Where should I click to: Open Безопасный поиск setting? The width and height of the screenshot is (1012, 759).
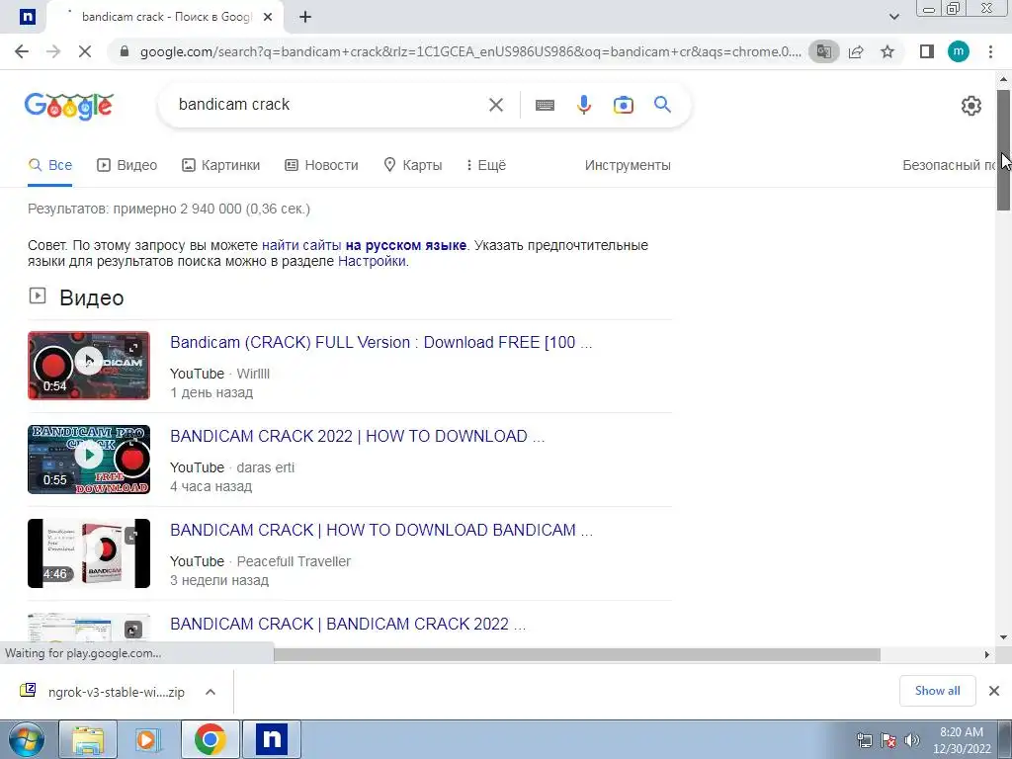pos(949,165)
